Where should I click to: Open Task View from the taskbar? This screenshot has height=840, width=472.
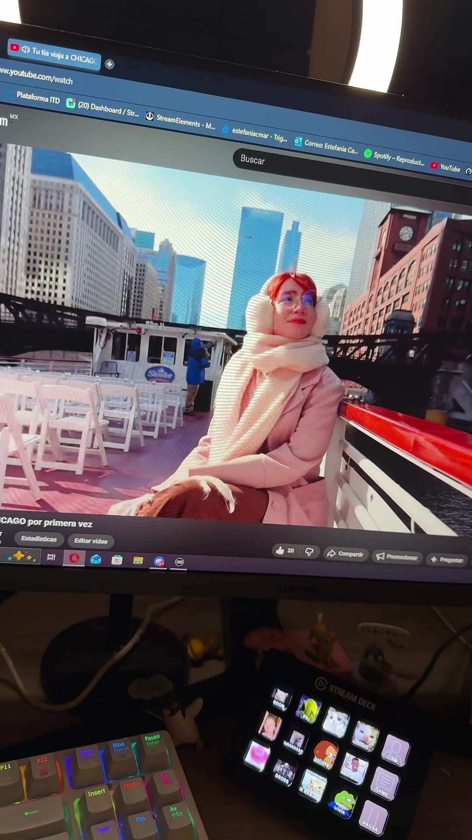(x=51, y=557)
